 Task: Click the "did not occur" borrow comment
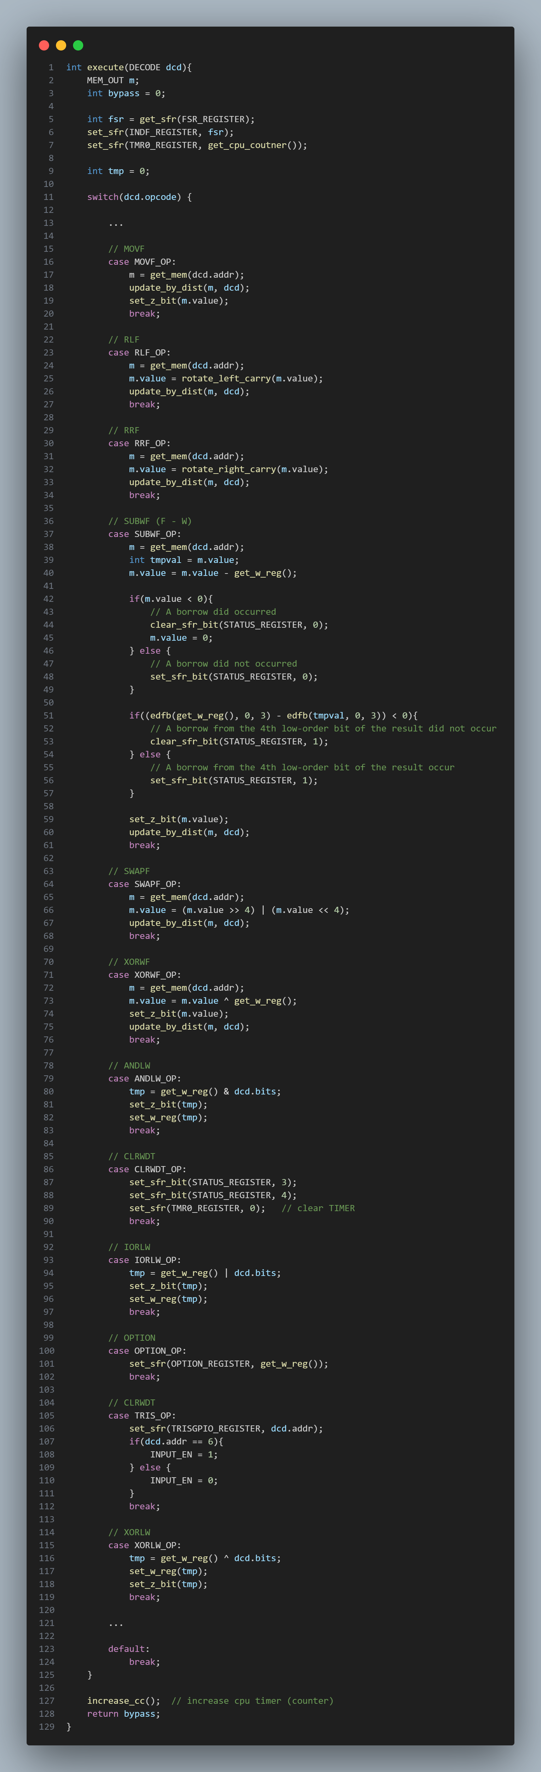click(x=323, y=728)
